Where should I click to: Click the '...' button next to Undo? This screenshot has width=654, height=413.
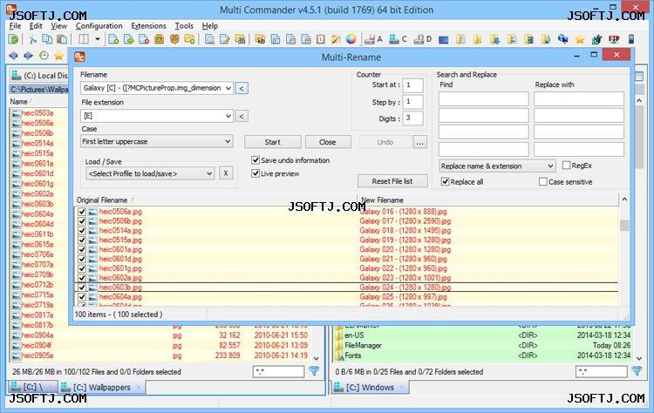point(419,142)
